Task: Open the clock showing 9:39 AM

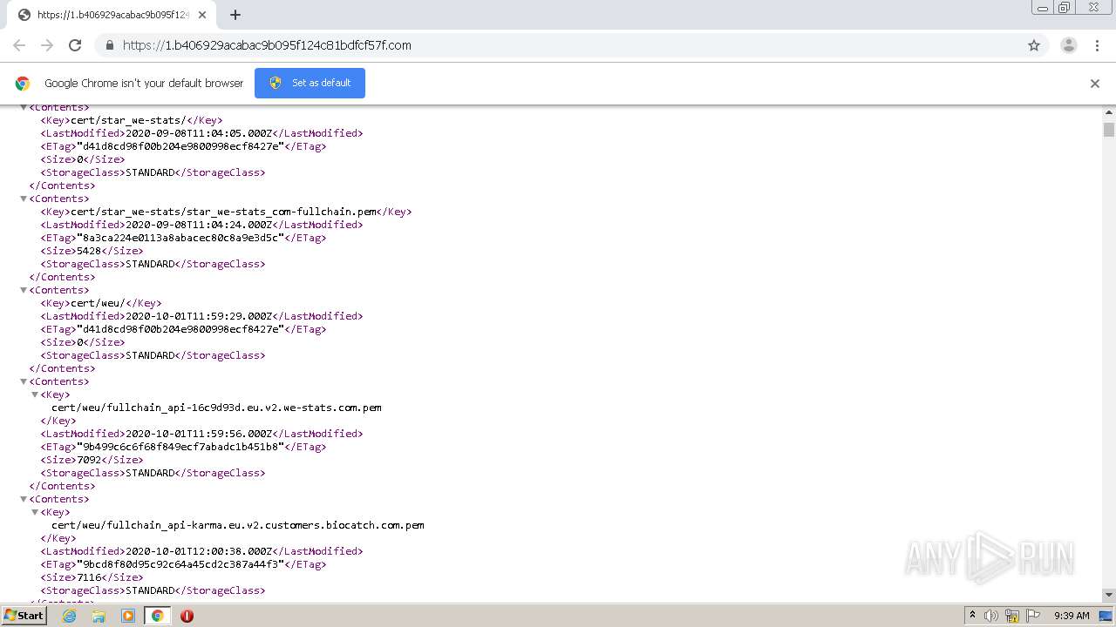Action: [x=1072, y=616]
